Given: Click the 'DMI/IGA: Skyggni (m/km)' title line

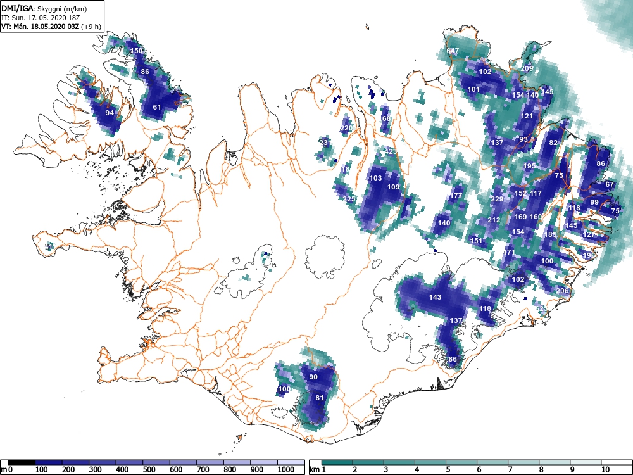Looking at the screenshot, I should point(44,8).
